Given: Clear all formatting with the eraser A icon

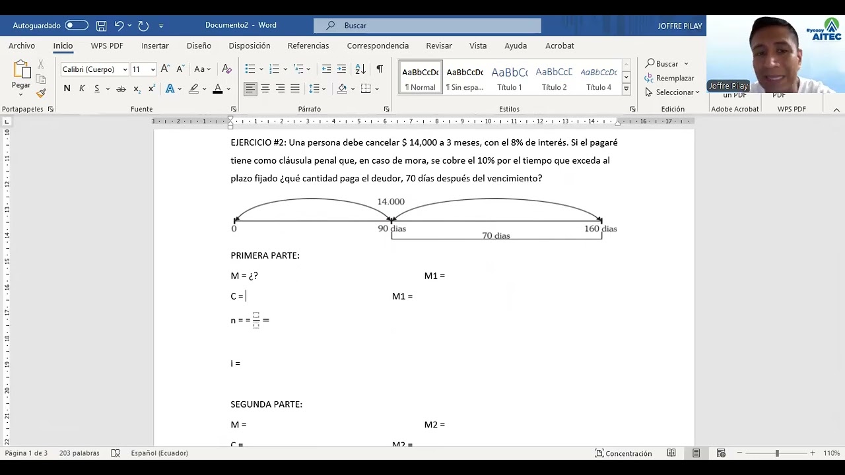Looking at the screenshot, I should (x=226, y=69).
